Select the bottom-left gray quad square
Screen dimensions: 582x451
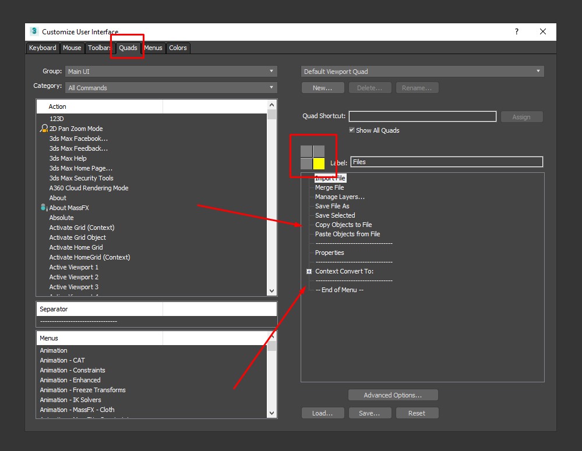[x=306, y=164]
